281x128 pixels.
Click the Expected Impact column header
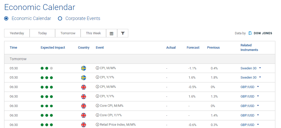tap(53, 48)
